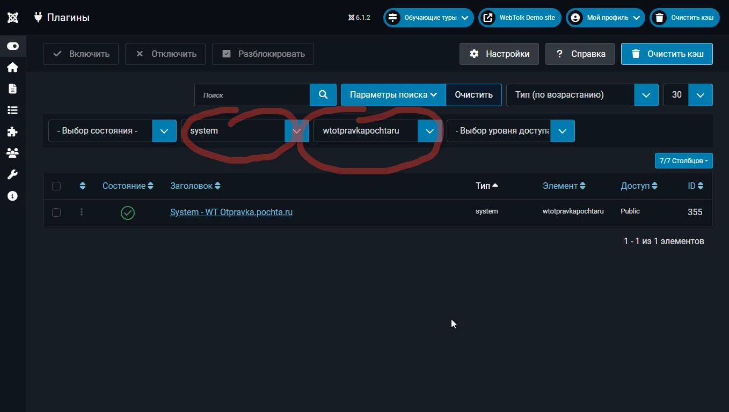729x412 pixels.
Task: Focus the Поиск search field
Action: (252, 95)
